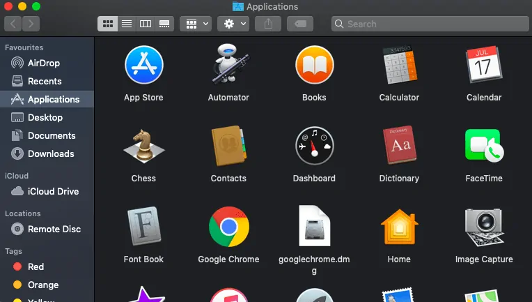
Task: Go forward with the right arrow button
Action: pos(31,24)
